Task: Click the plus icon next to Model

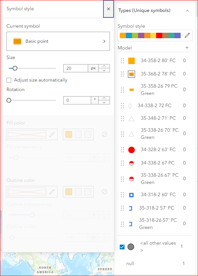Action: coord(187,48)
